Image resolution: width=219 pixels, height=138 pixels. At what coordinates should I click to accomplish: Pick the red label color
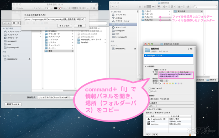coord(164,83)
